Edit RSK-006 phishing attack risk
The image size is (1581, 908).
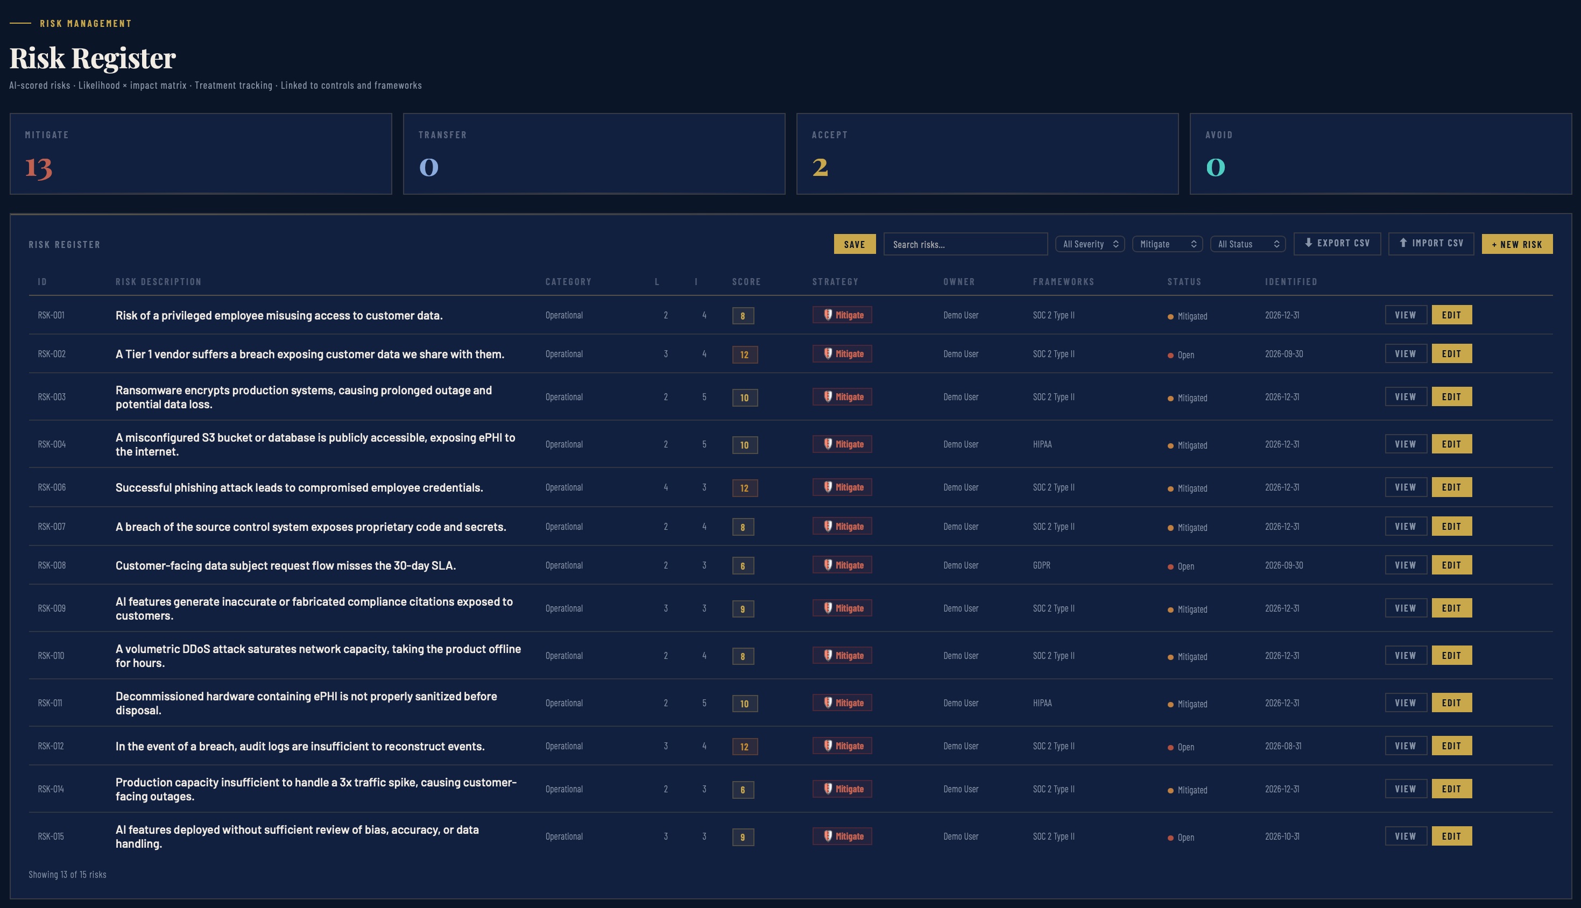[x=1451, y=487]
